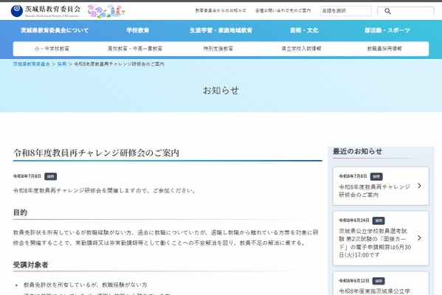Open sidebar card 令和8年度教員再チャレンジ研修会のご案内
Viewport: 442px width, 295px height.
381,186
